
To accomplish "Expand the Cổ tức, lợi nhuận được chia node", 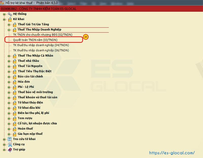I will pyautogui.click(x=9, y=124).
